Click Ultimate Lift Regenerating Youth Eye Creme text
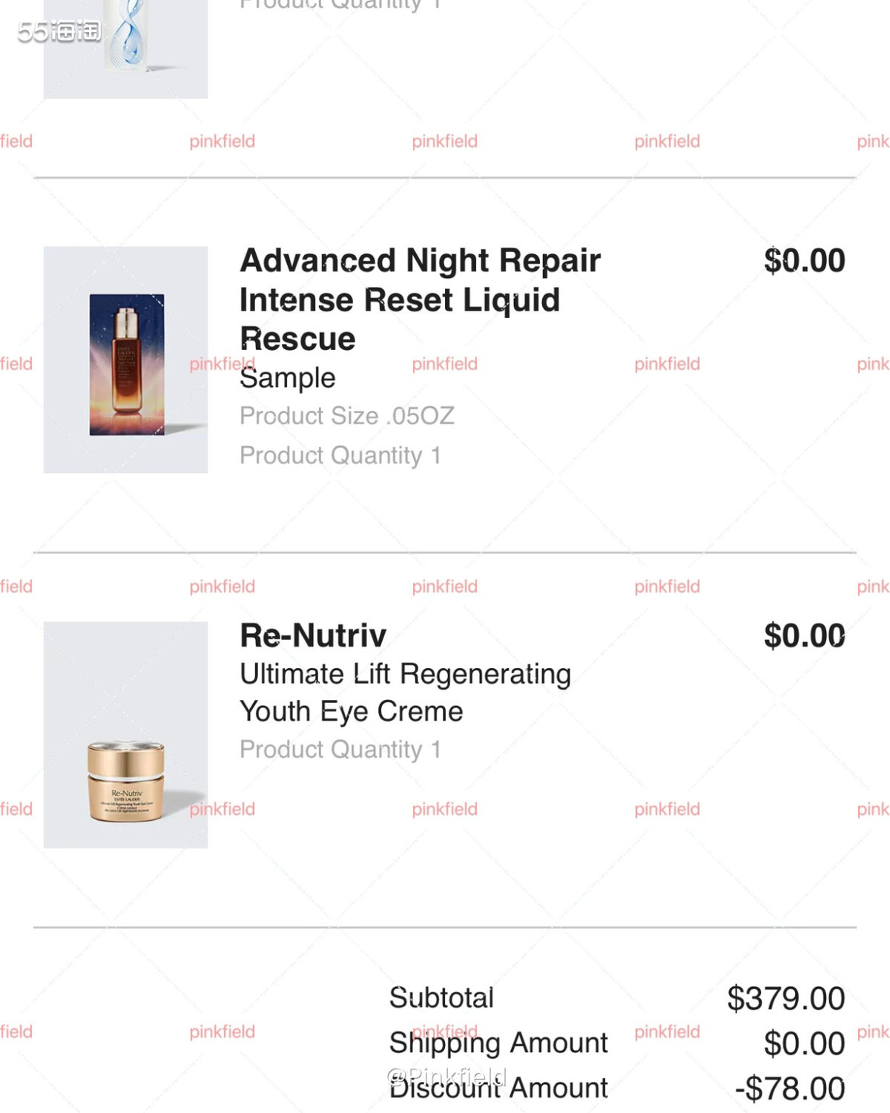 [x=405, y=693]
